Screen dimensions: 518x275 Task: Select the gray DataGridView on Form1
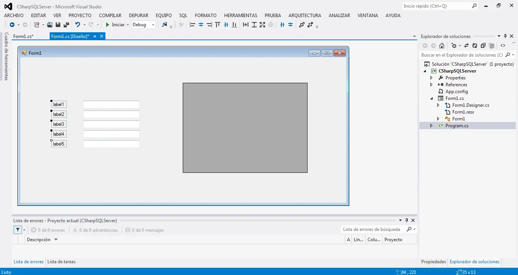pos(245,128)
